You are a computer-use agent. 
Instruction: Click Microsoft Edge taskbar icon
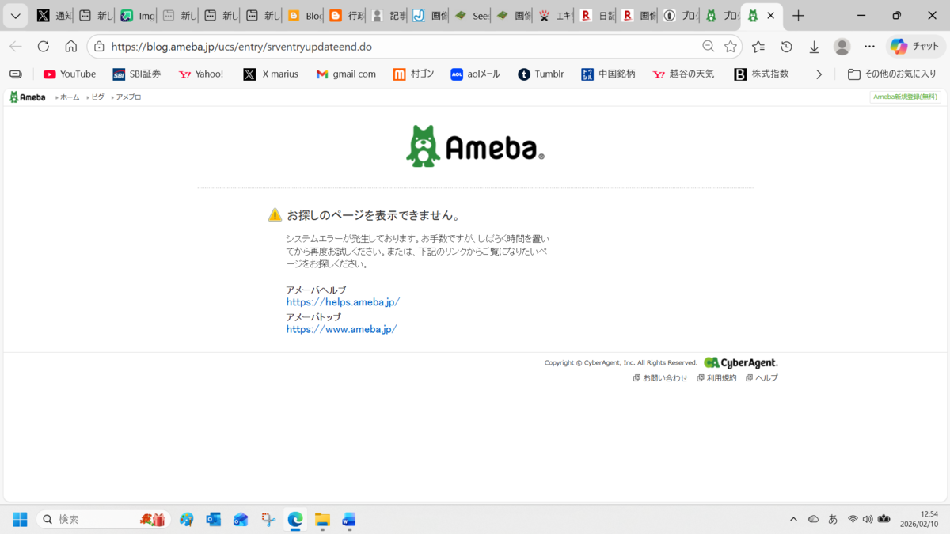coord(295,519)
